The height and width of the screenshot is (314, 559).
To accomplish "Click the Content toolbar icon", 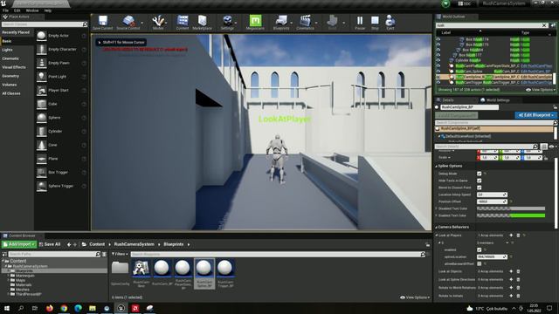I will click(x=183, y=23).
